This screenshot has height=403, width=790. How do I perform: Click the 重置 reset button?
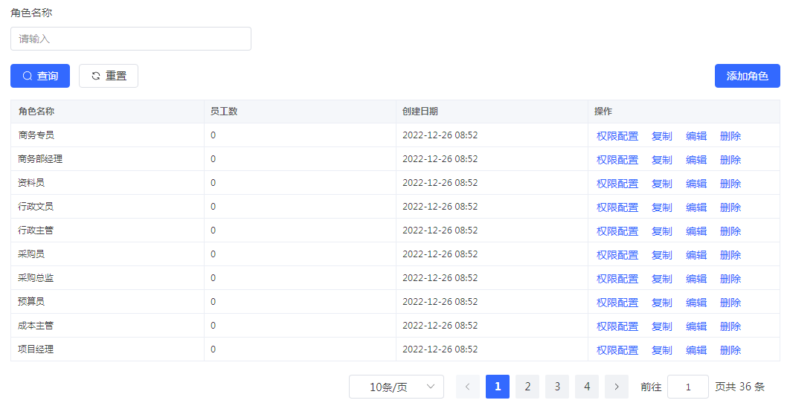[x=109, y=76]
